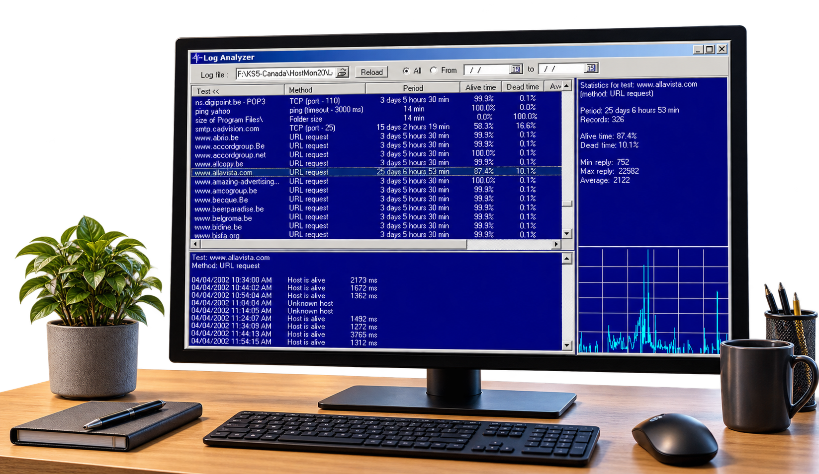Sort by the Alive time column header
Screen dimensions: 819x474
(x=480, y=87)
